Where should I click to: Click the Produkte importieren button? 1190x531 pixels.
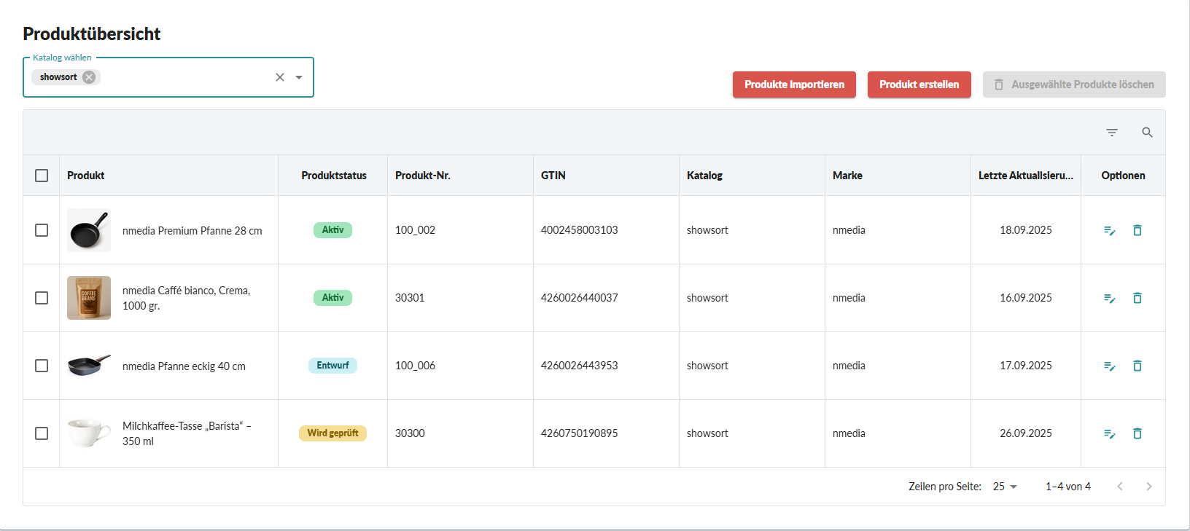[x=794, y=84]
